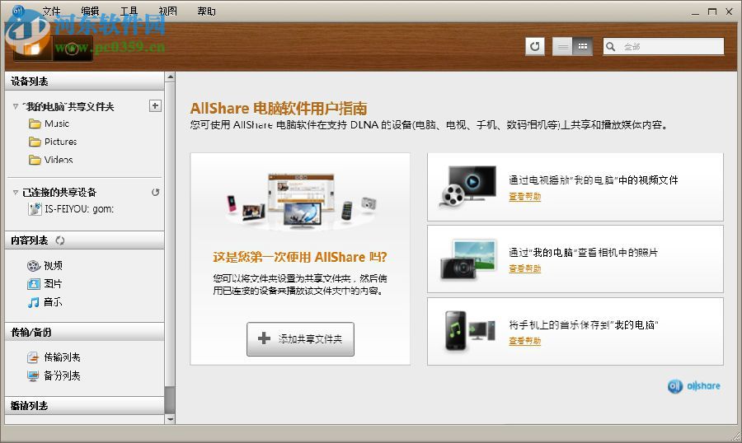Image resolution: width=742 pixels, height=443 pixels.
Task: Click the Music folder icon
Action: coord(35,124)
